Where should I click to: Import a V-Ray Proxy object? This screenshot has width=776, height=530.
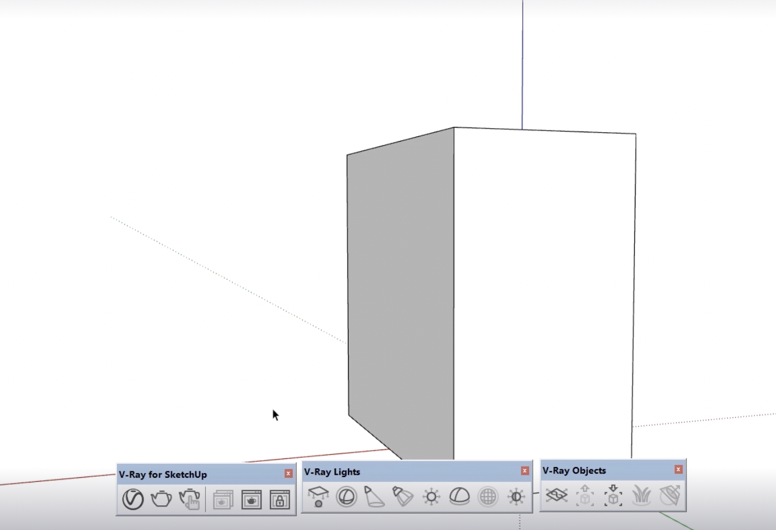[x=613, y=495]
